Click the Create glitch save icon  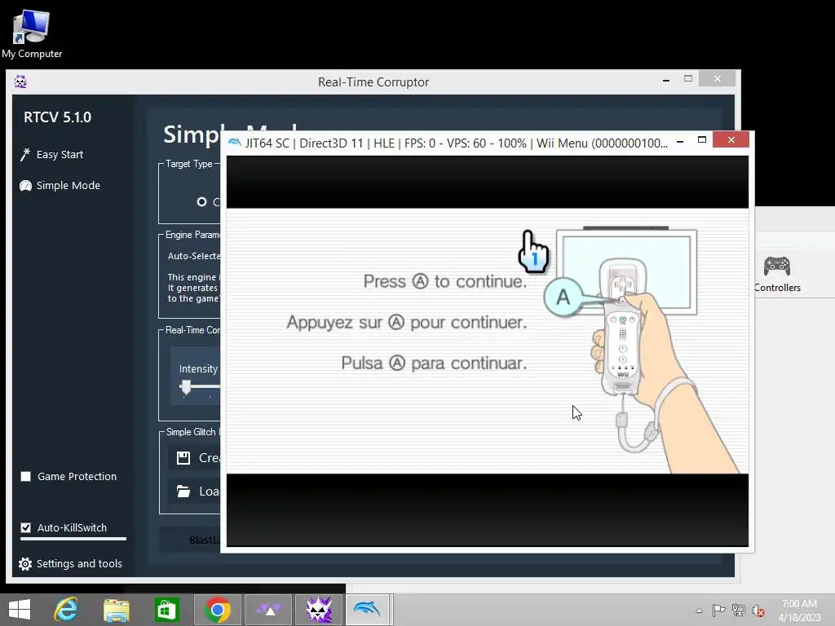pyautogui.click(x=183, y=458)
